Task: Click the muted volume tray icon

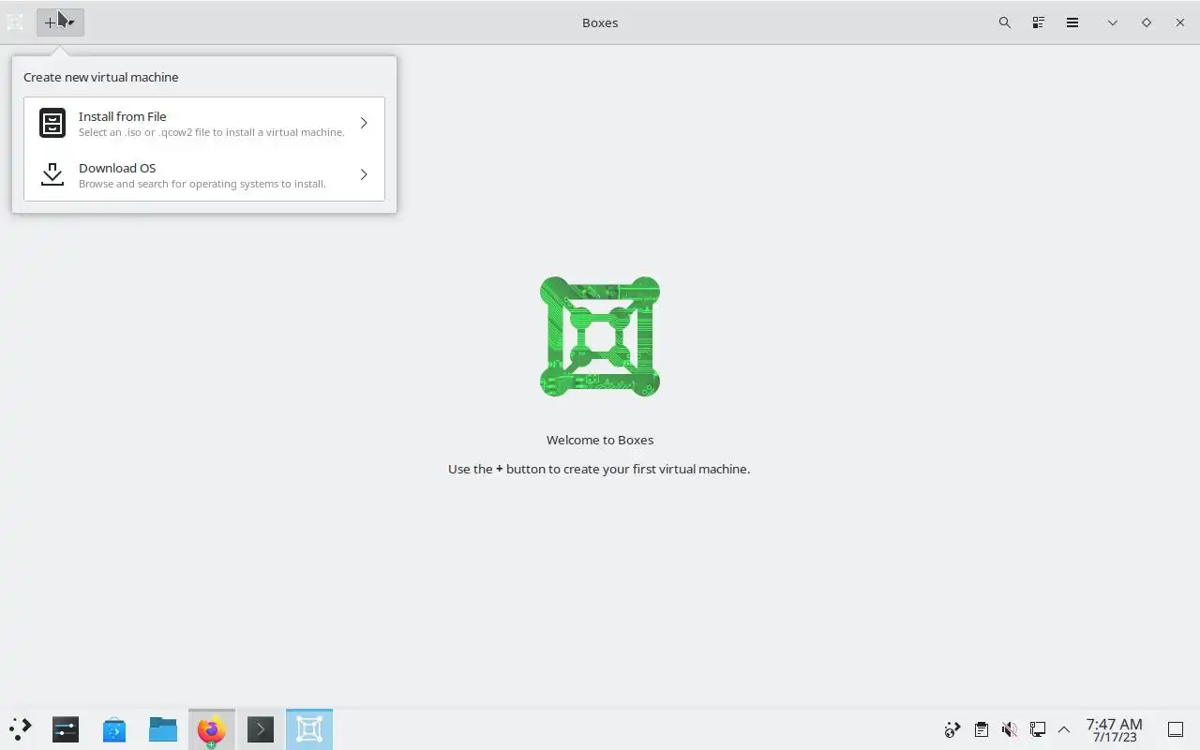Action: click(1010, 729)
